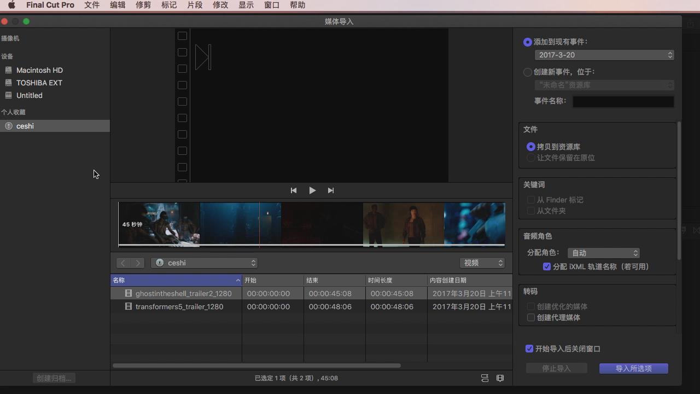Viewport: 700px width, 394px height.
Task: Click the 结束 column header
Action: (x=335, y=280)
